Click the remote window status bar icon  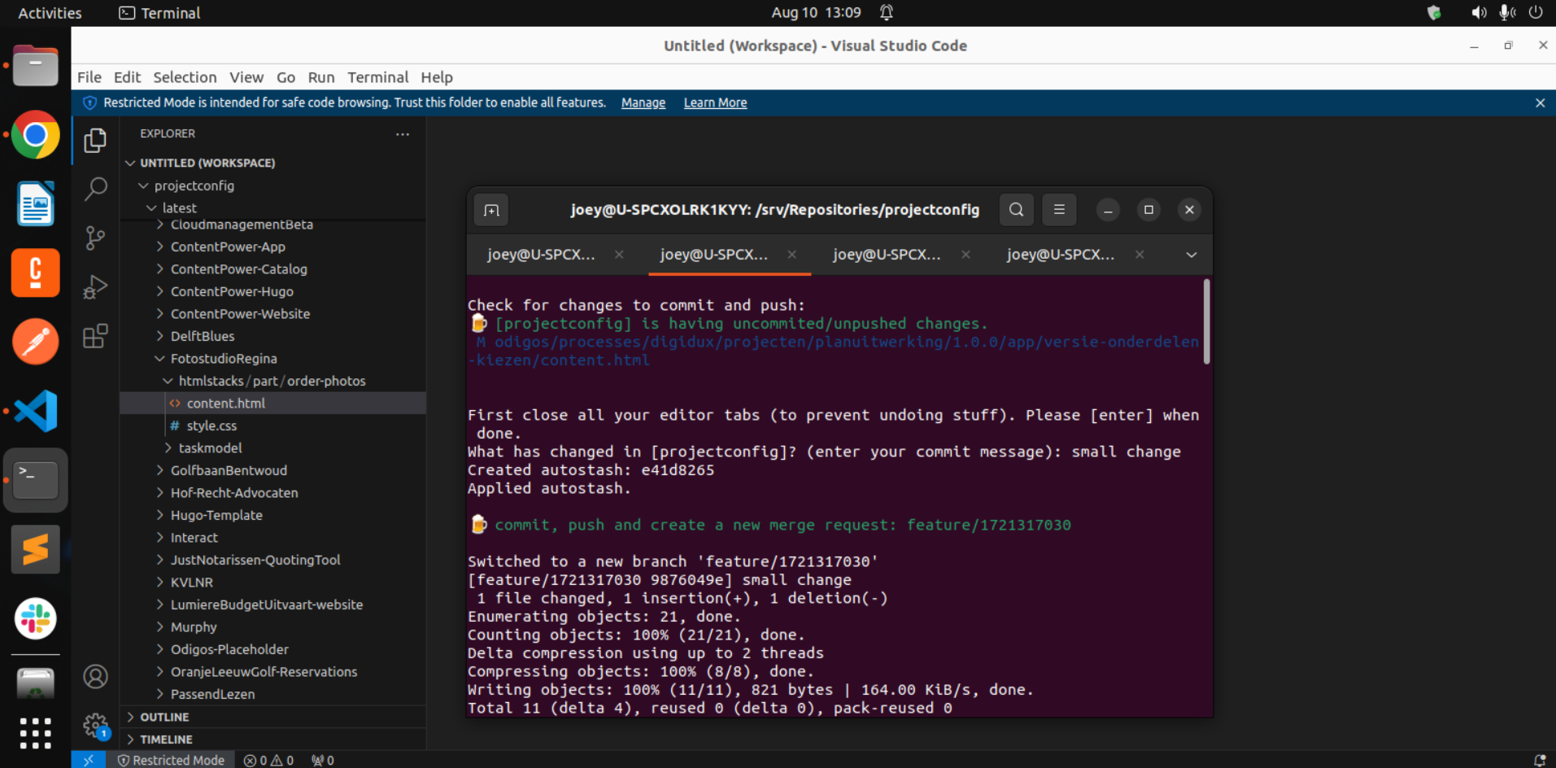pos(89,760)
